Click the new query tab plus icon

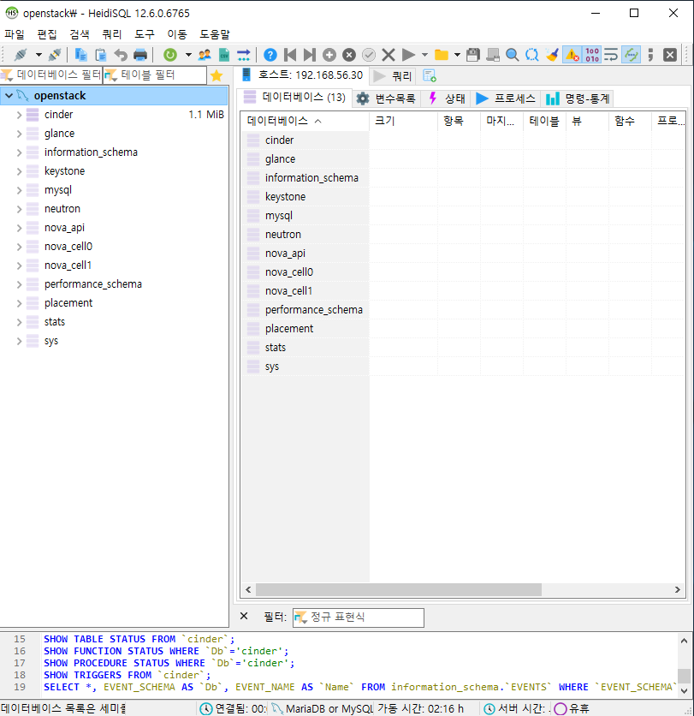pos(430,76)
